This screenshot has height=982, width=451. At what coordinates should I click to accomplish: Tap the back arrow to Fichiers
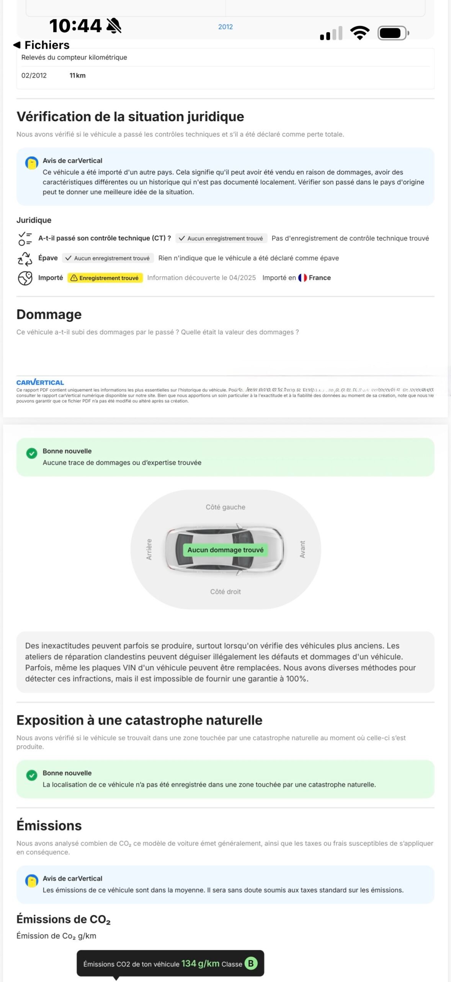pos(17,45)
